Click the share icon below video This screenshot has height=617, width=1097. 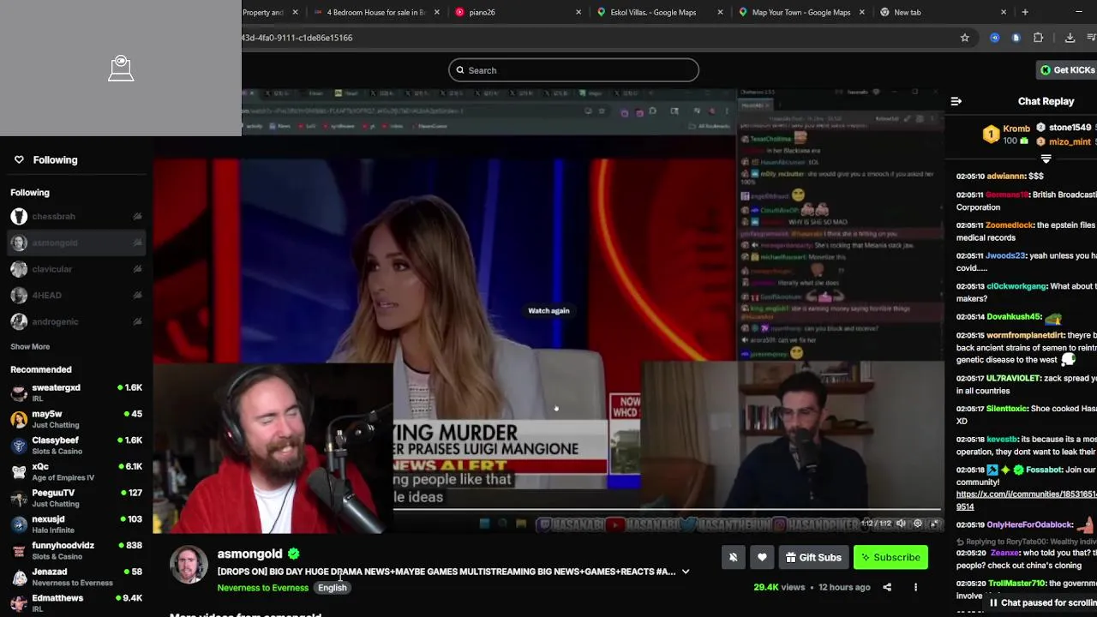coord(887,588)
